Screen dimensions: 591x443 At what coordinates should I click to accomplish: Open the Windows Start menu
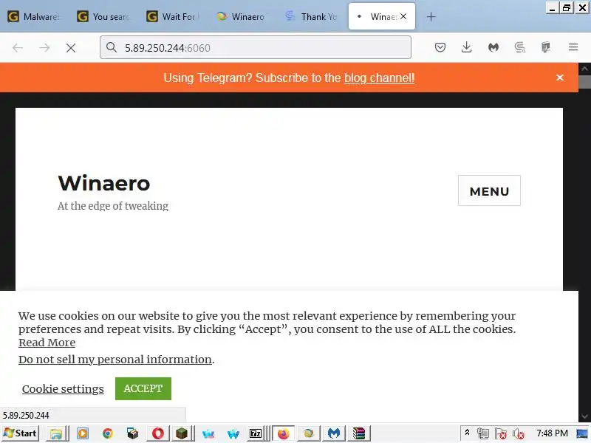point(20,433)
